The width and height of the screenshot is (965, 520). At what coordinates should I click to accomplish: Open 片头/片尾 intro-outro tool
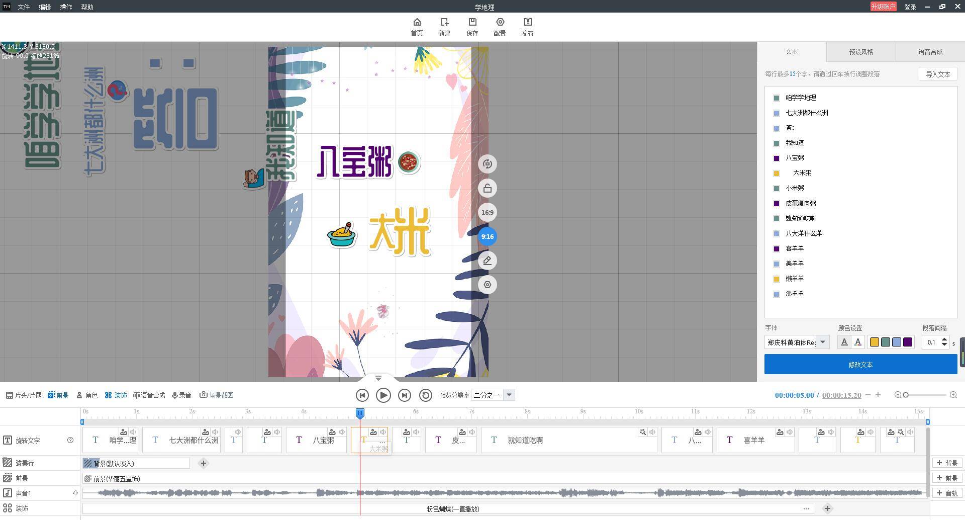(x=24, y=395)
